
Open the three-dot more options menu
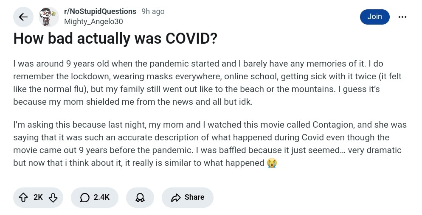[x=402, y=17]
